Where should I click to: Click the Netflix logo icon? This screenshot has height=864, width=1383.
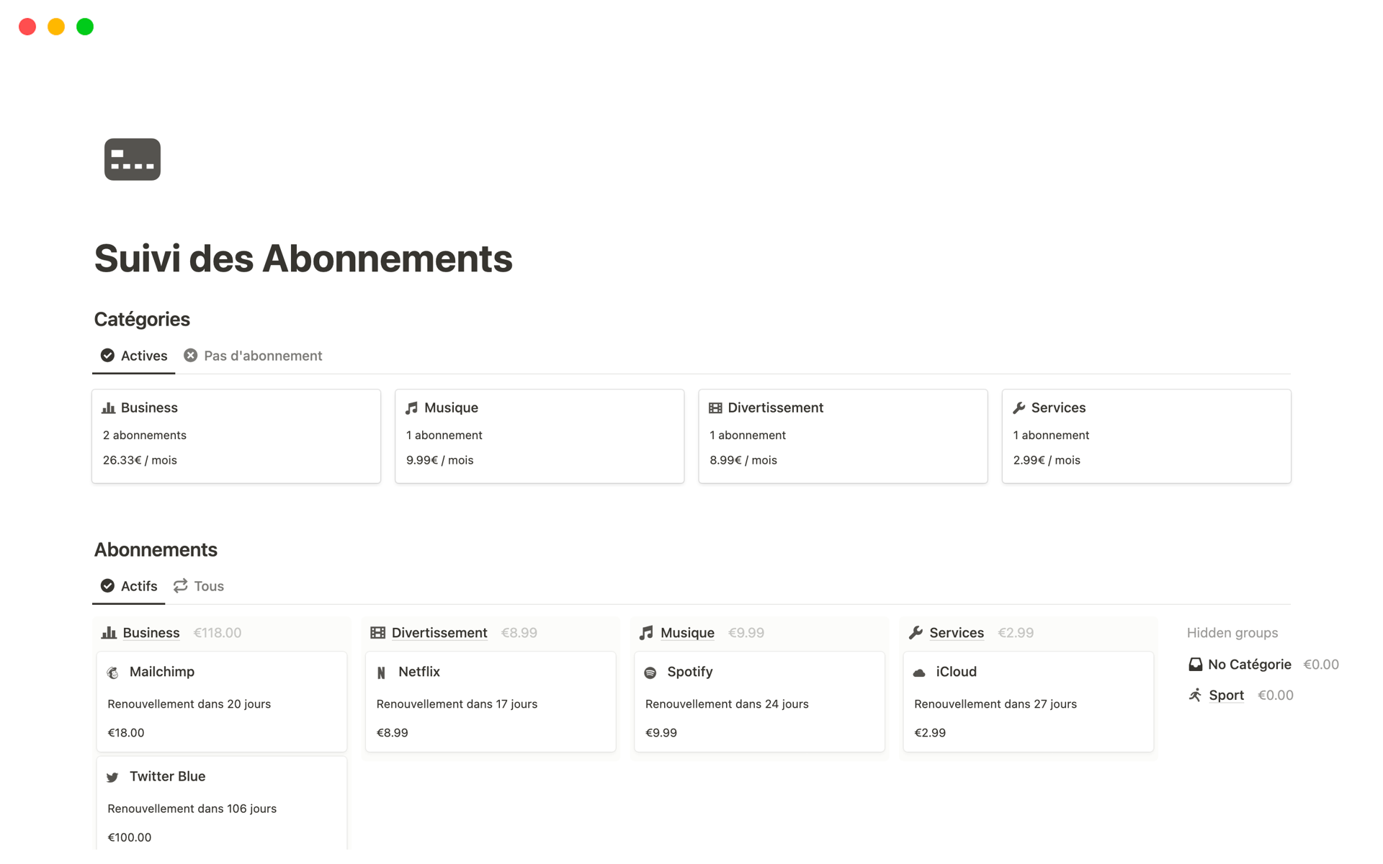[382, 672]
